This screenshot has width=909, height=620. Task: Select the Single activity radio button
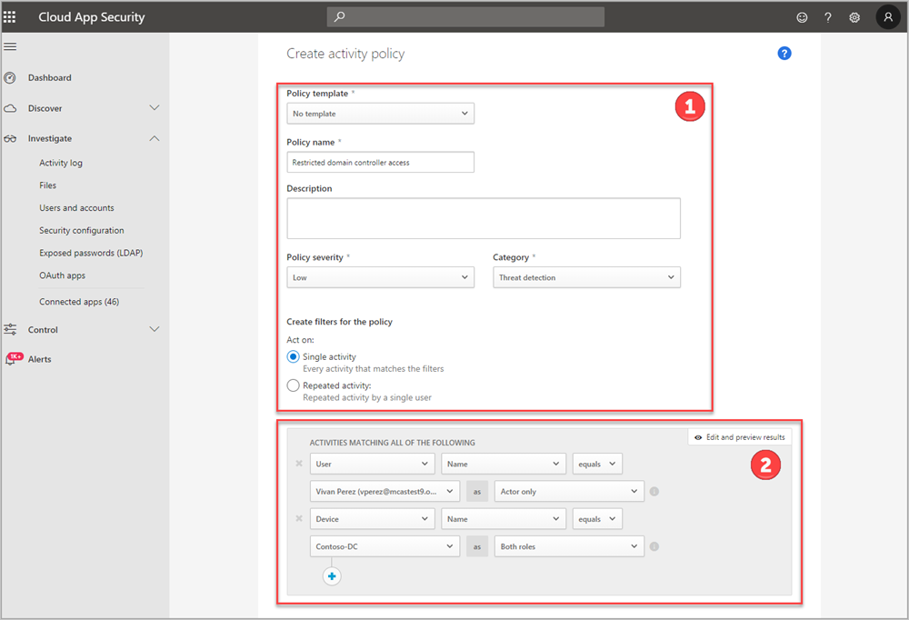tap(293, 356)
